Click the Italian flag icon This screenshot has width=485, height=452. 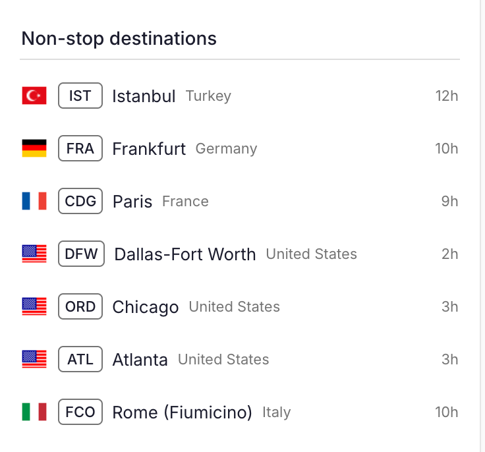pyautogui.click(x=34, y=412)
